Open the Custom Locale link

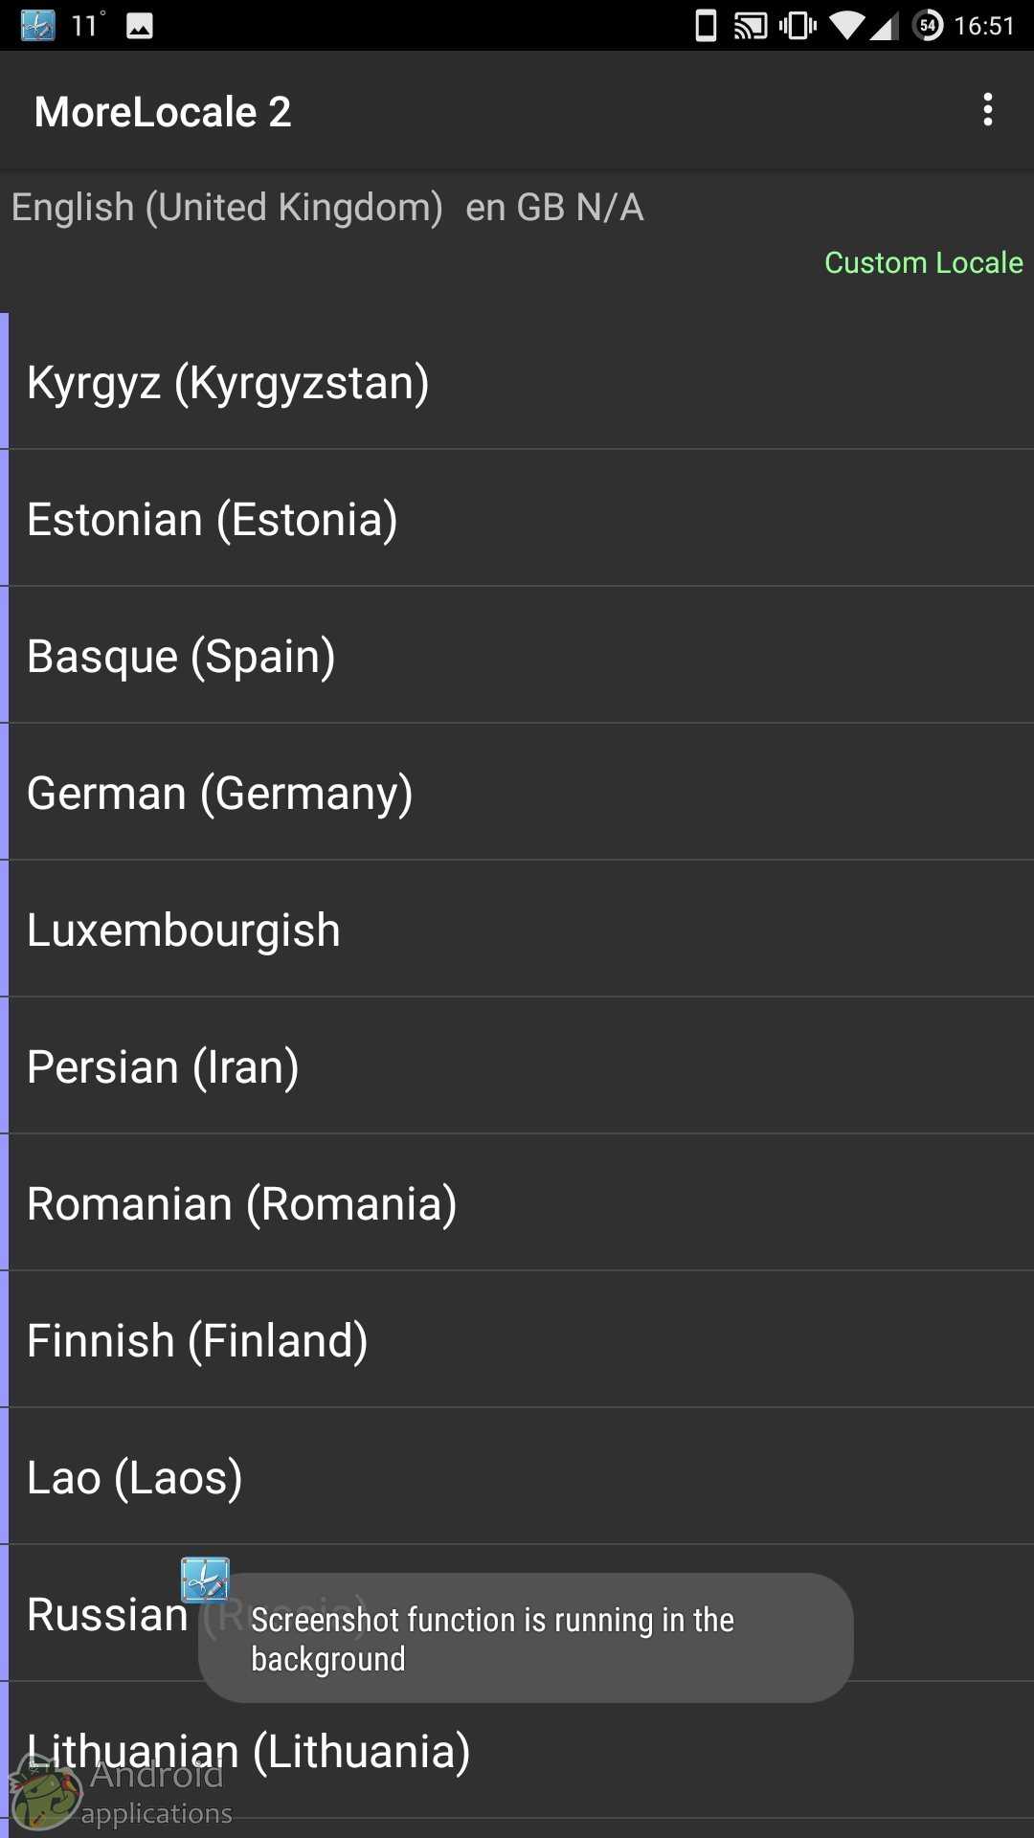tap(923, 262)
